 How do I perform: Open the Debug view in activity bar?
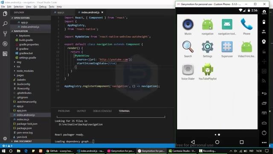(x=5, y=44)
